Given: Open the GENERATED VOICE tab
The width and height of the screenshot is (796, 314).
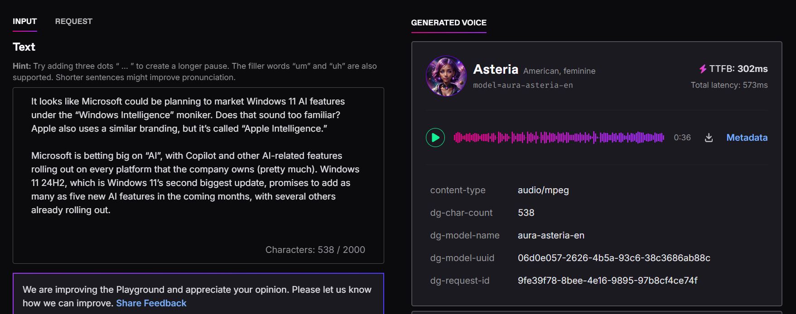Looking at the screenshot, I should click(x=449, y=23).
